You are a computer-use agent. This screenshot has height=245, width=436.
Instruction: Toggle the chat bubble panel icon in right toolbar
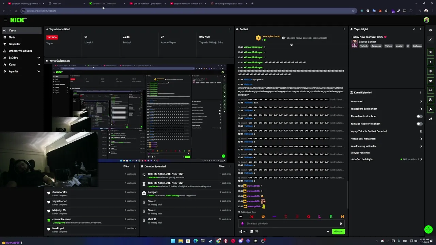pyautogui.click(x=431, y=81)
